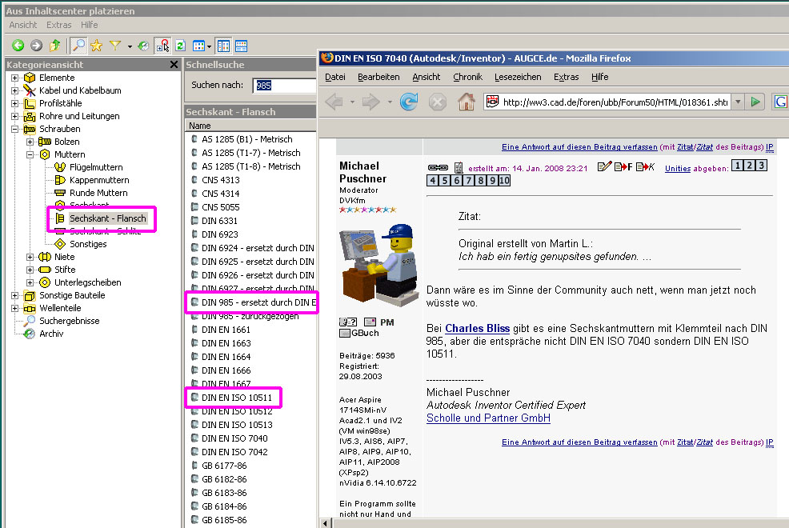Viewport: 789px width, 528px height.
Task: Open the Datei menu in Firefox
Action: [335, 77]
